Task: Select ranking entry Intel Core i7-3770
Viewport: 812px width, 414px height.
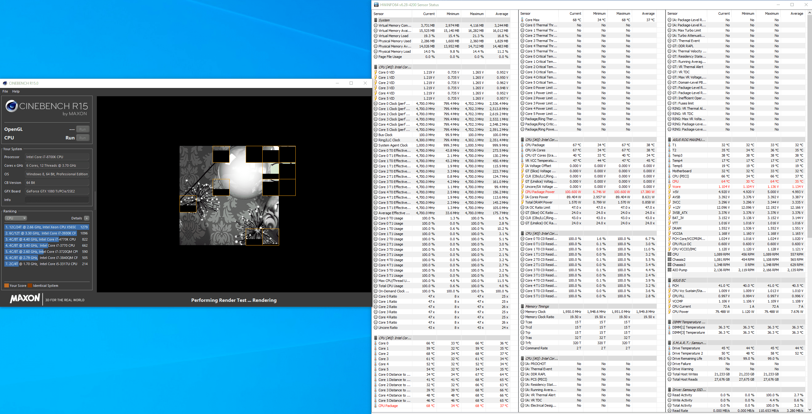Action: coord(47,245)
